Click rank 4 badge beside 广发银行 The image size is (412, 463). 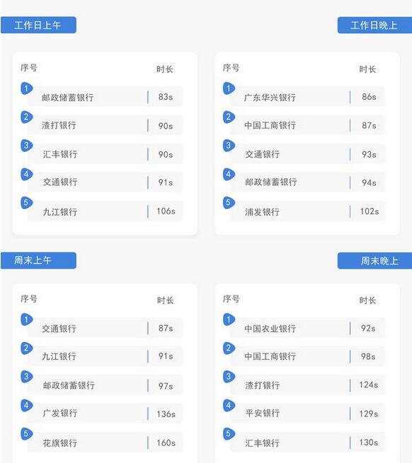click(26, 406)
